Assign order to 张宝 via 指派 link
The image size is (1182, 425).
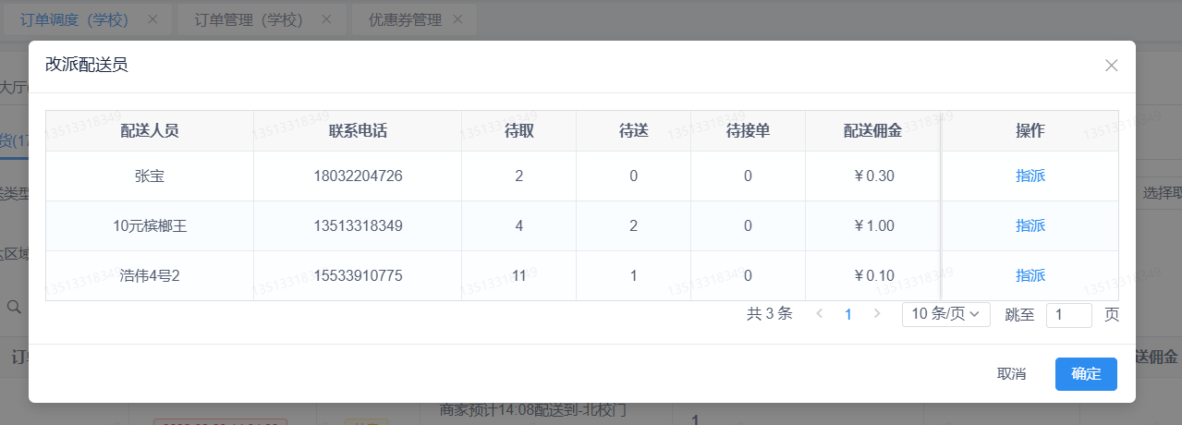pos(1030,176)
